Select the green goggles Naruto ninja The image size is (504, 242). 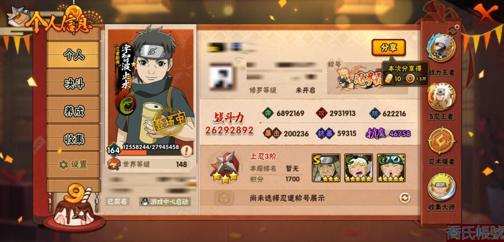[391, 168]
